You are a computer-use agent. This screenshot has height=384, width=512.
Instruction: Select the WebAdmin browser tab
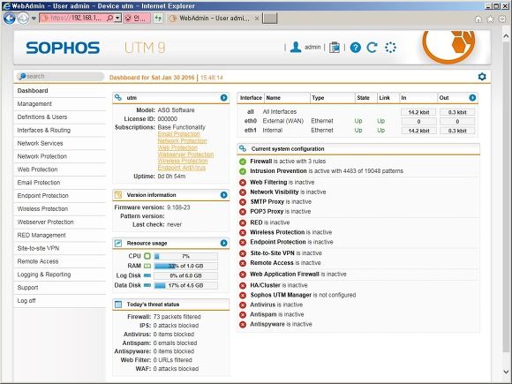(214, 19)
